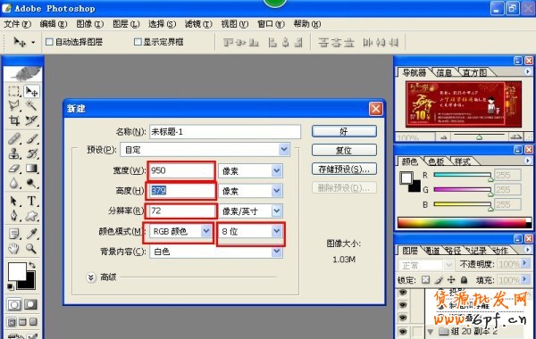Expand the 高级 advanced options
The height and width of the screenshot is (339, 536).
[91, 277]
